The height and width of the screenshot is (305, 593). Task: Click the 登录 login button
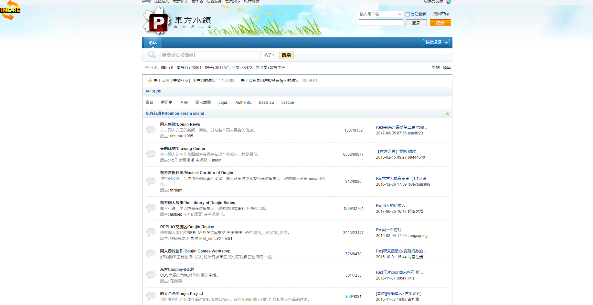tap(416, 23)
